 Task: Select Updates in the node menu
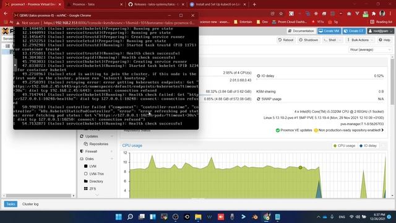tap(92, 136)
